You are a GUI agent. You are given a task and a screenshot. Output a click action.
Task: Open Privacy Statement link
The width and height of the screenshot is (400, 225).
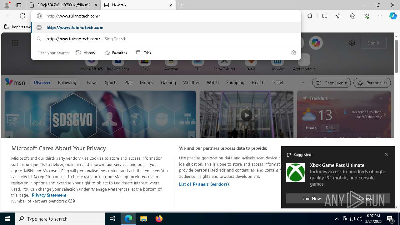49,195
